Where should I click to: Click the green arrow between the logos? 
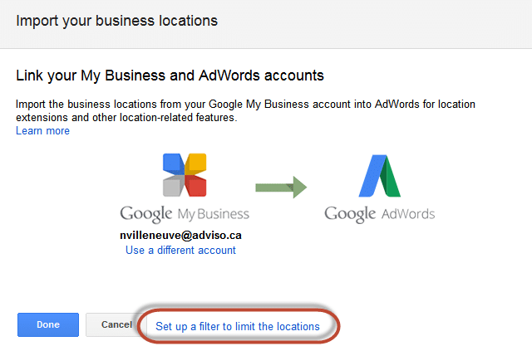[x=280, y=187]
